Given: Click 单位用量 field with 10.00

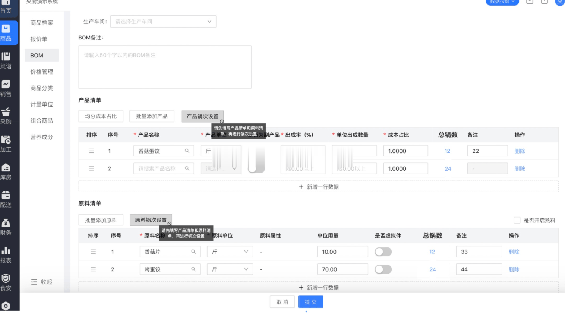Looking at the screenshot, I should pos(343,252).
